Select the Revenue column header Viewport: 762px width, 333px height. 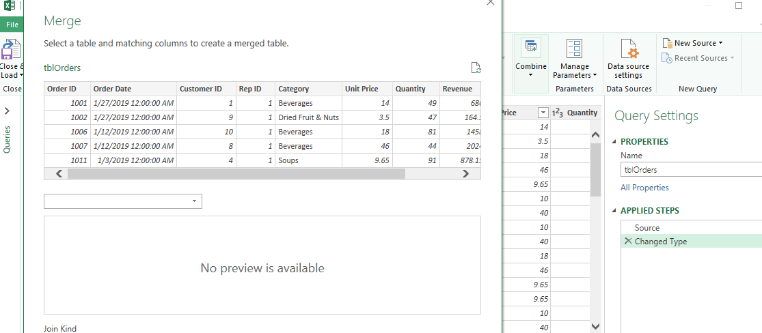coord(460,89)
